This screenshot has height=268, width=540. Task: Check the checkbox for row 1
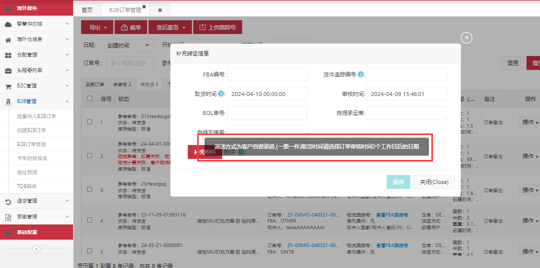tap(90, 121)
